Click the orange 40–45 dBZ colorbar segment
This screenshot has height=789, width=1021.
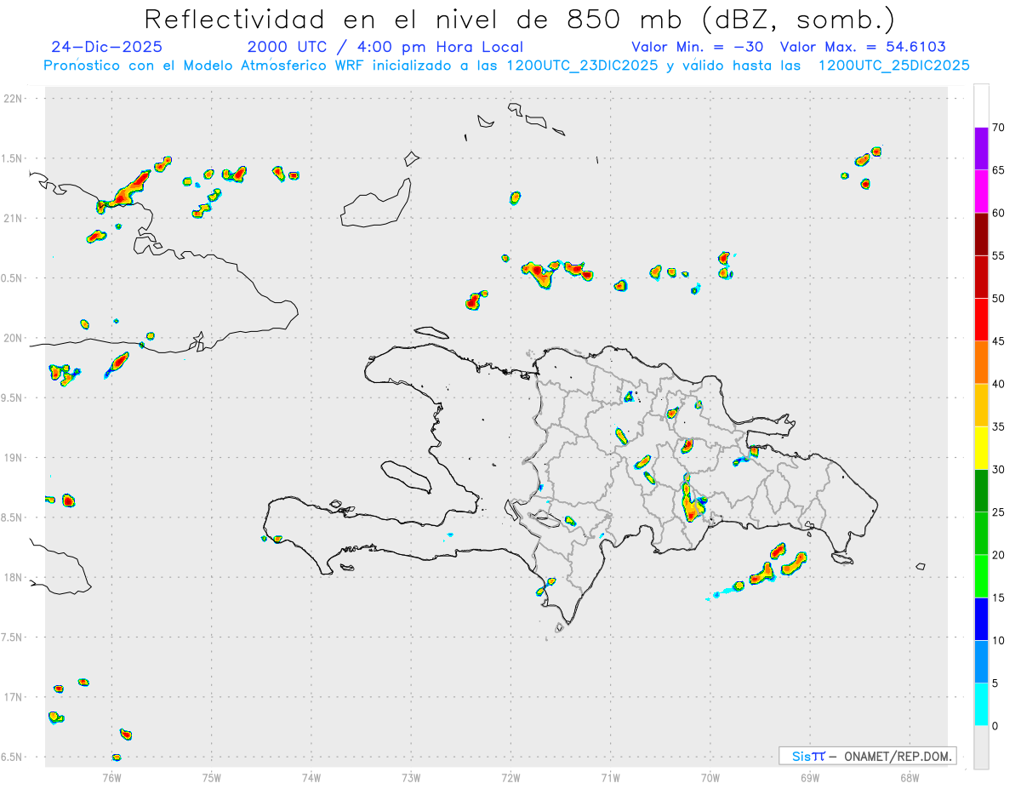[981, 363]
